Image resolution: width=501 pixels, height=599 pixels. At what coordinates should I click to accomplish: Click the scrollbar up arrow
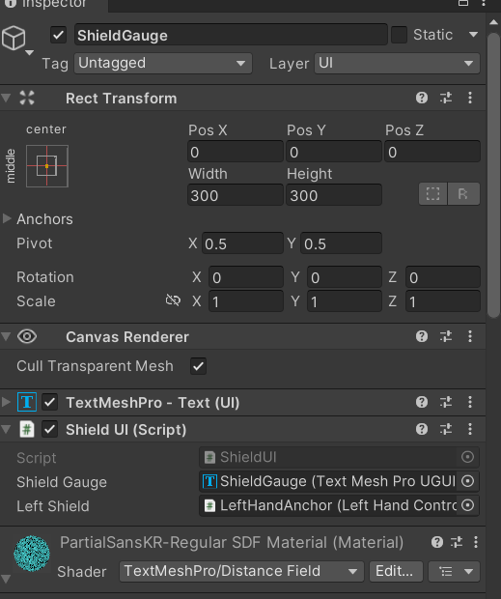(493, 22)
